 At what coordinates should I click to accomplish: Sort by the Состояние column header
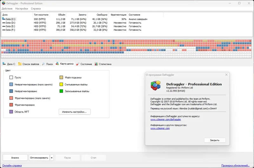145,15
